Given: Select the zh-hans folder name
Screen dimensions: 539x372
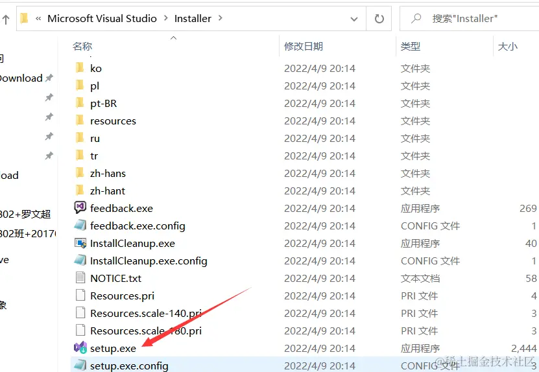Looking at the screenshot, I should (108, 173).
